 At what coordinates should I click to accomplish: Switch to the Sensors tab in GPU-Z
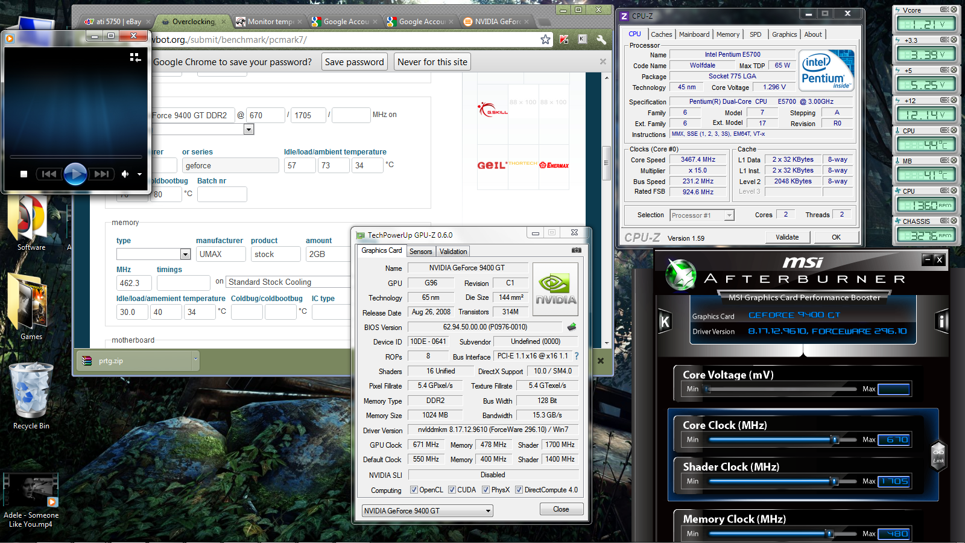tap(420, 252)
